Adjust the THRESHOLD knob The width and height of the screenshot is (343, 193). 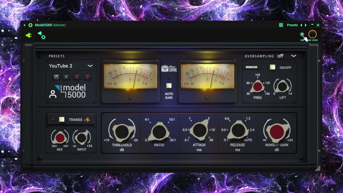click(122, 131)
